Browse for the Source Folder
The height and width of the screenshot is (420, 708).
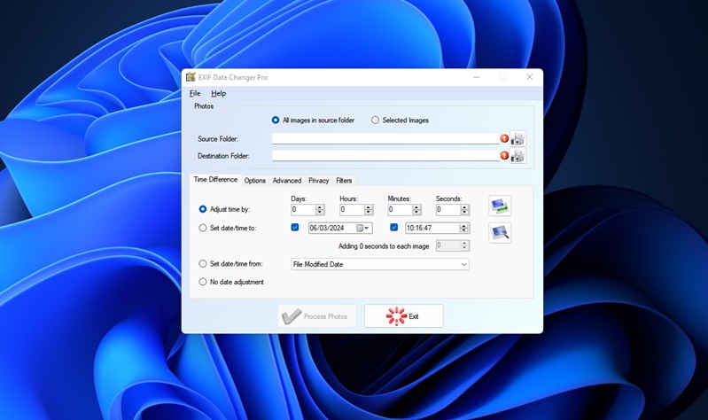click(x=517, y=138)
